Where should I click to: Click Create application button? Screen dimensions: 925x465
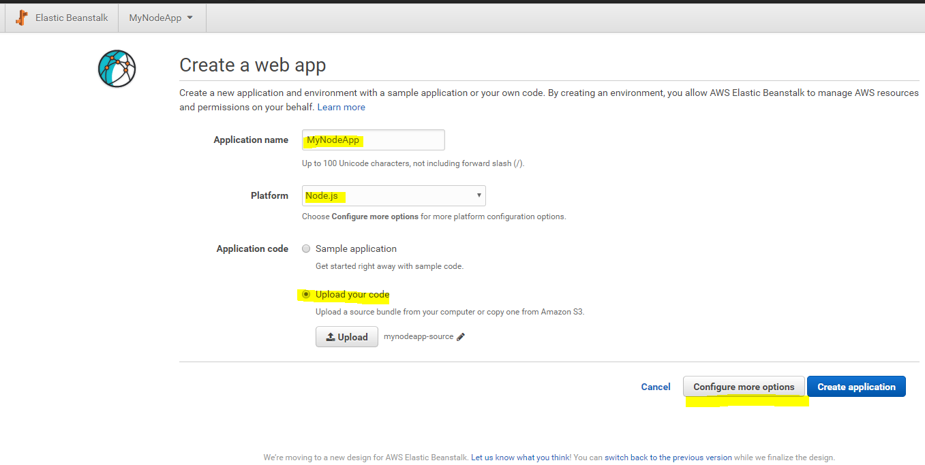pyautogui.click(x=856, y=387)
